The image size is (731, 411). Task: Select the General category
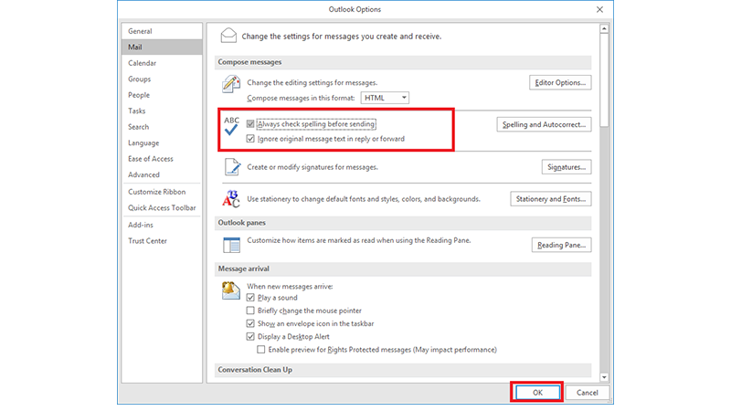tap(162, 31)
